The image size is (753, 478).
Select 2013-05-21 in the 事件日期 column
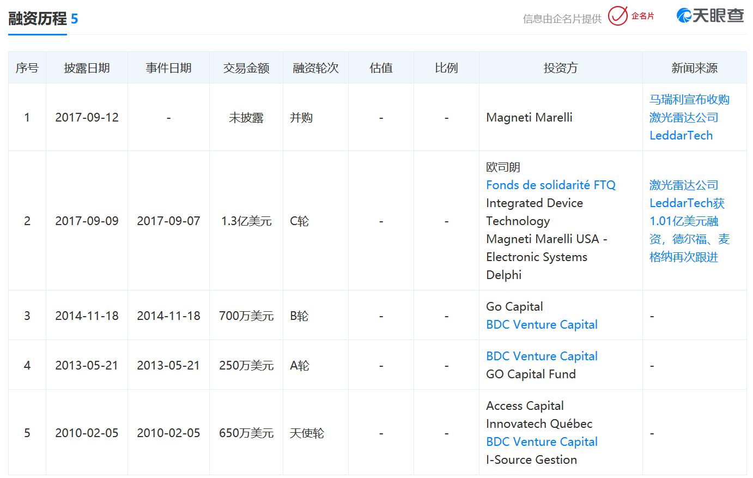(168, 365)
